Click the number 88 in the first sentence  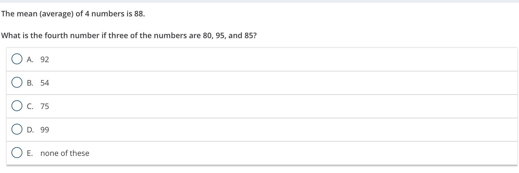139,14
